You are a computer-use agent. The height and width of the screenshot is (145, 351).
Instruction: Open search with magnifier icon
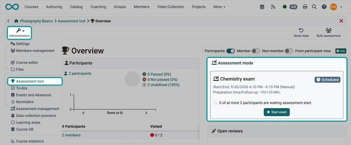coord(314,7)
